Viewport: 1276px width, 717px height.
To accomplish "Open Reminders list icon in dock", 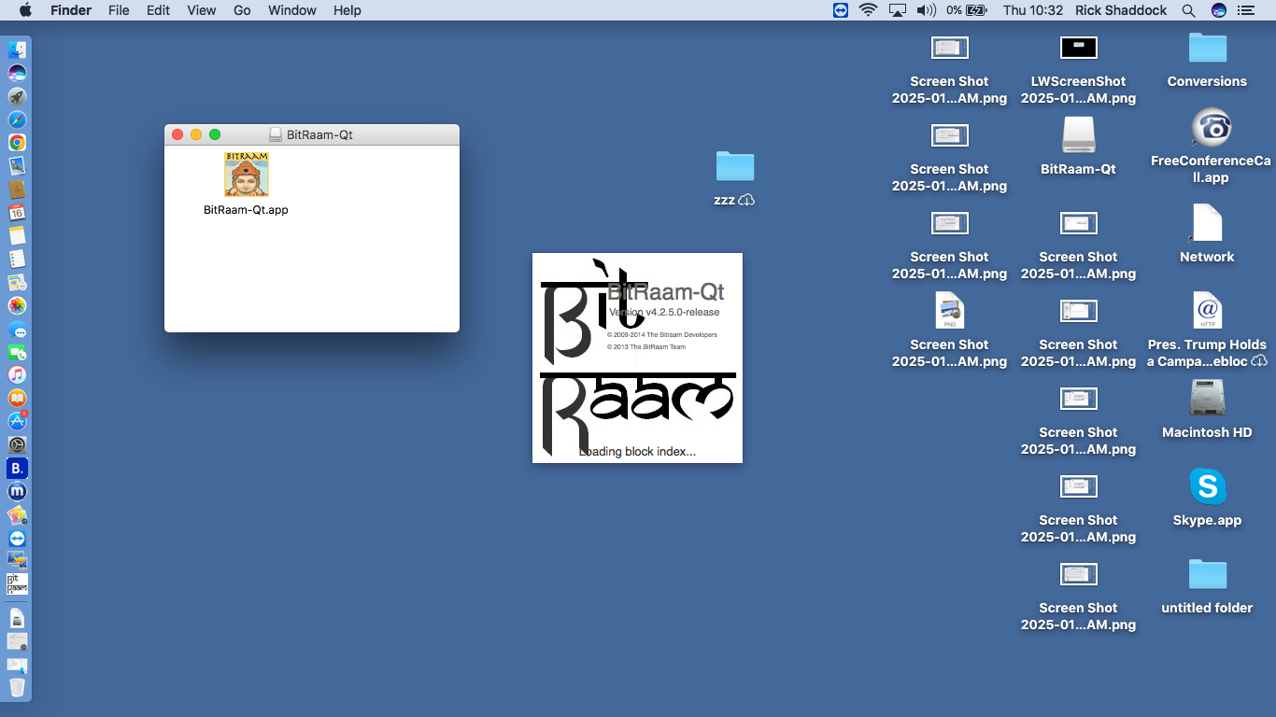I will tap(17, 260).
